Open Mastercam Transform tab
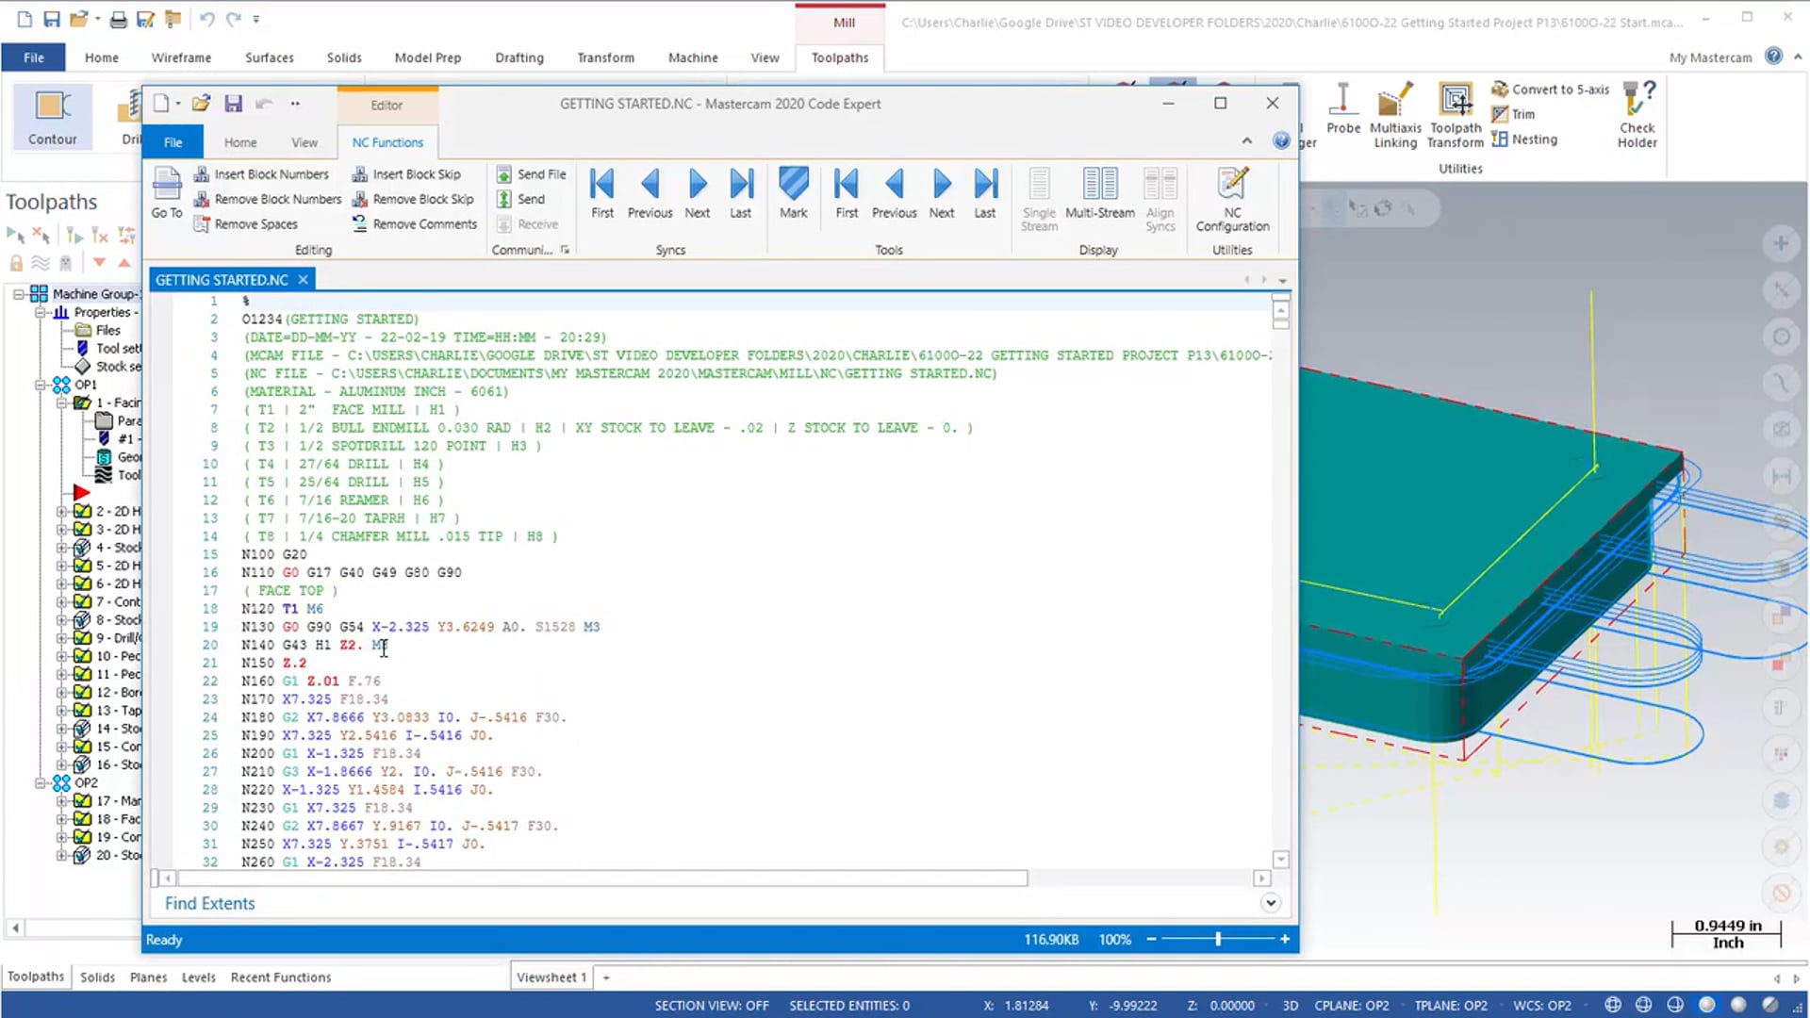 point(605,57)
